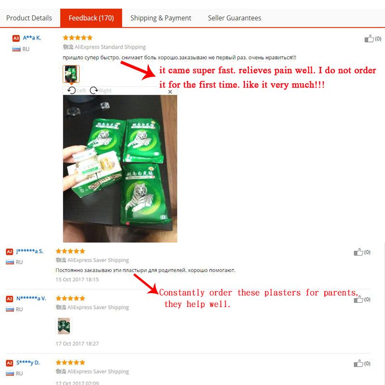Click five-star rating on A**a K. review
The width and height of the screenshot is (385, 385).
(77, 38)
